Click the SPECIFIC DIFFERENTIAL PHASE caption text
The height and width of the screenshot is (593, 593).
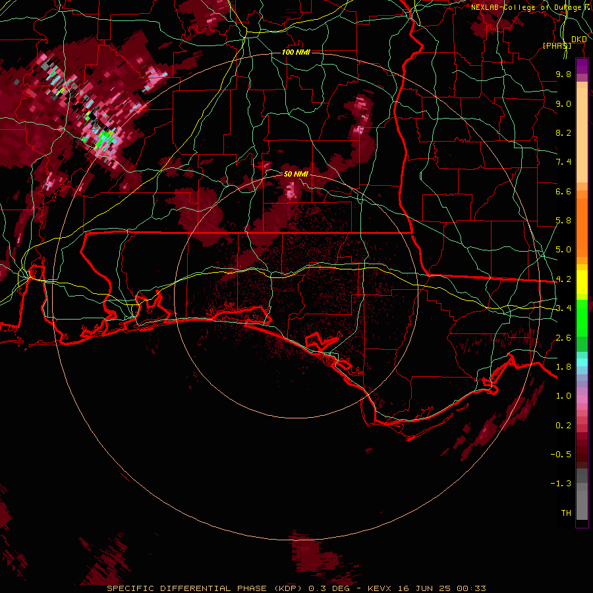click(188, 588)
